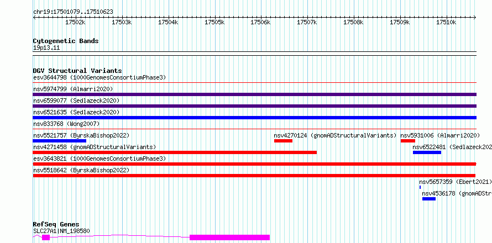Open variant label nsv833768 (Wong2007)
The height and width of the screenshot is (243, 492).
(66, 124)
